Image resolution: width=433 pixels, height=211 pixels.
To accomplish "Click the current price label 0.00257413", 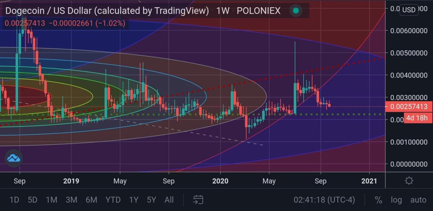I will [409, 107].
